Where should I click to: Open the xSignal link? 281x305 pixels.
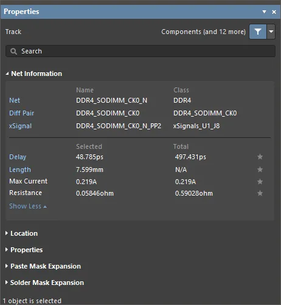(x=20, y=126)
